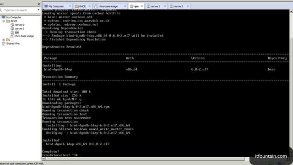Switch to the server2 tab

coord(179,6)
